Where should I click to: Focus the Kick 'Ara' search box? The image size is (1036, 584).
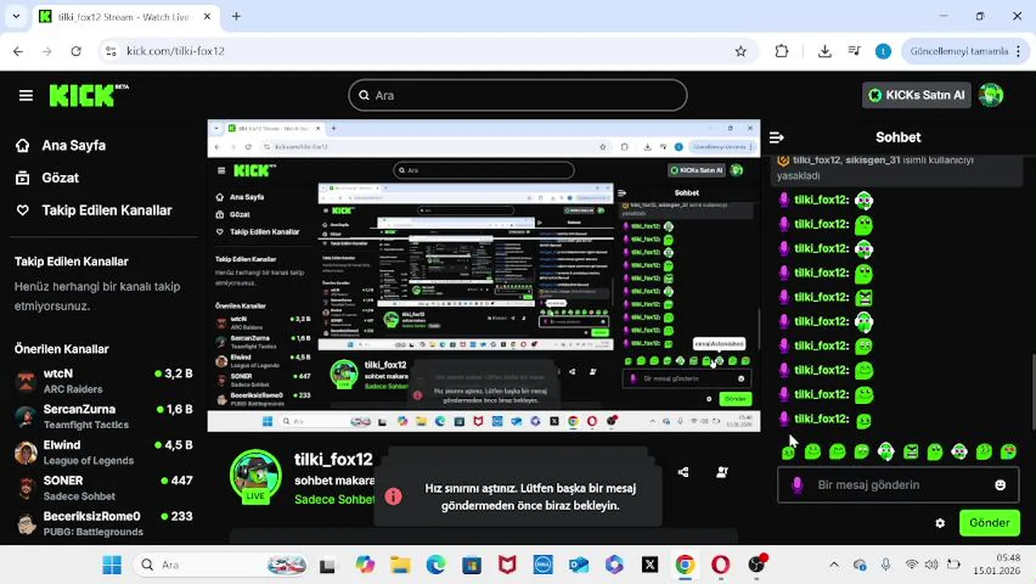tap(518, 95)
